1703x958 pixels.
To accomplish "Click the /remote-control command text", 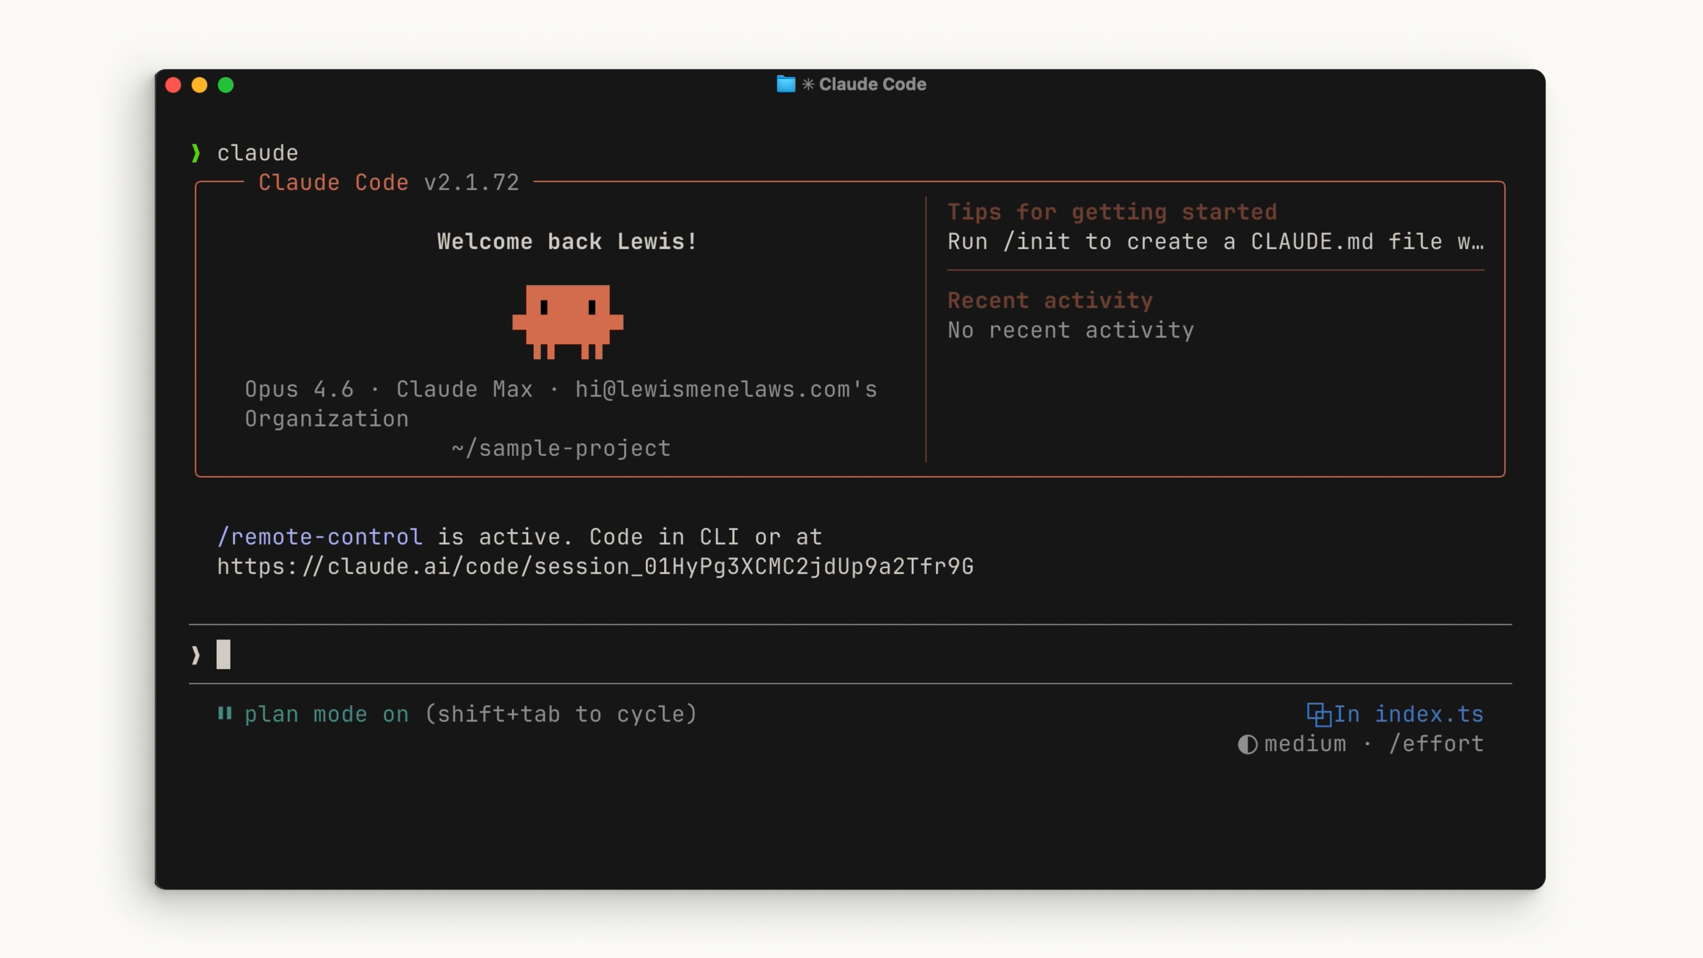I will tap(320, 537).
